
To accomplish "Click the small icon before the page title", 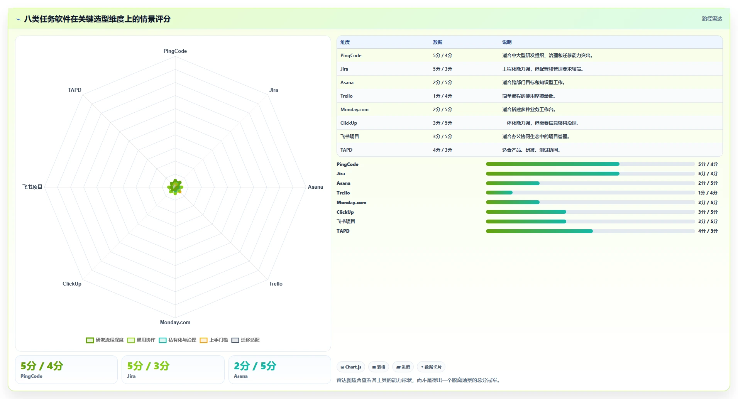I will click(18, 19).
